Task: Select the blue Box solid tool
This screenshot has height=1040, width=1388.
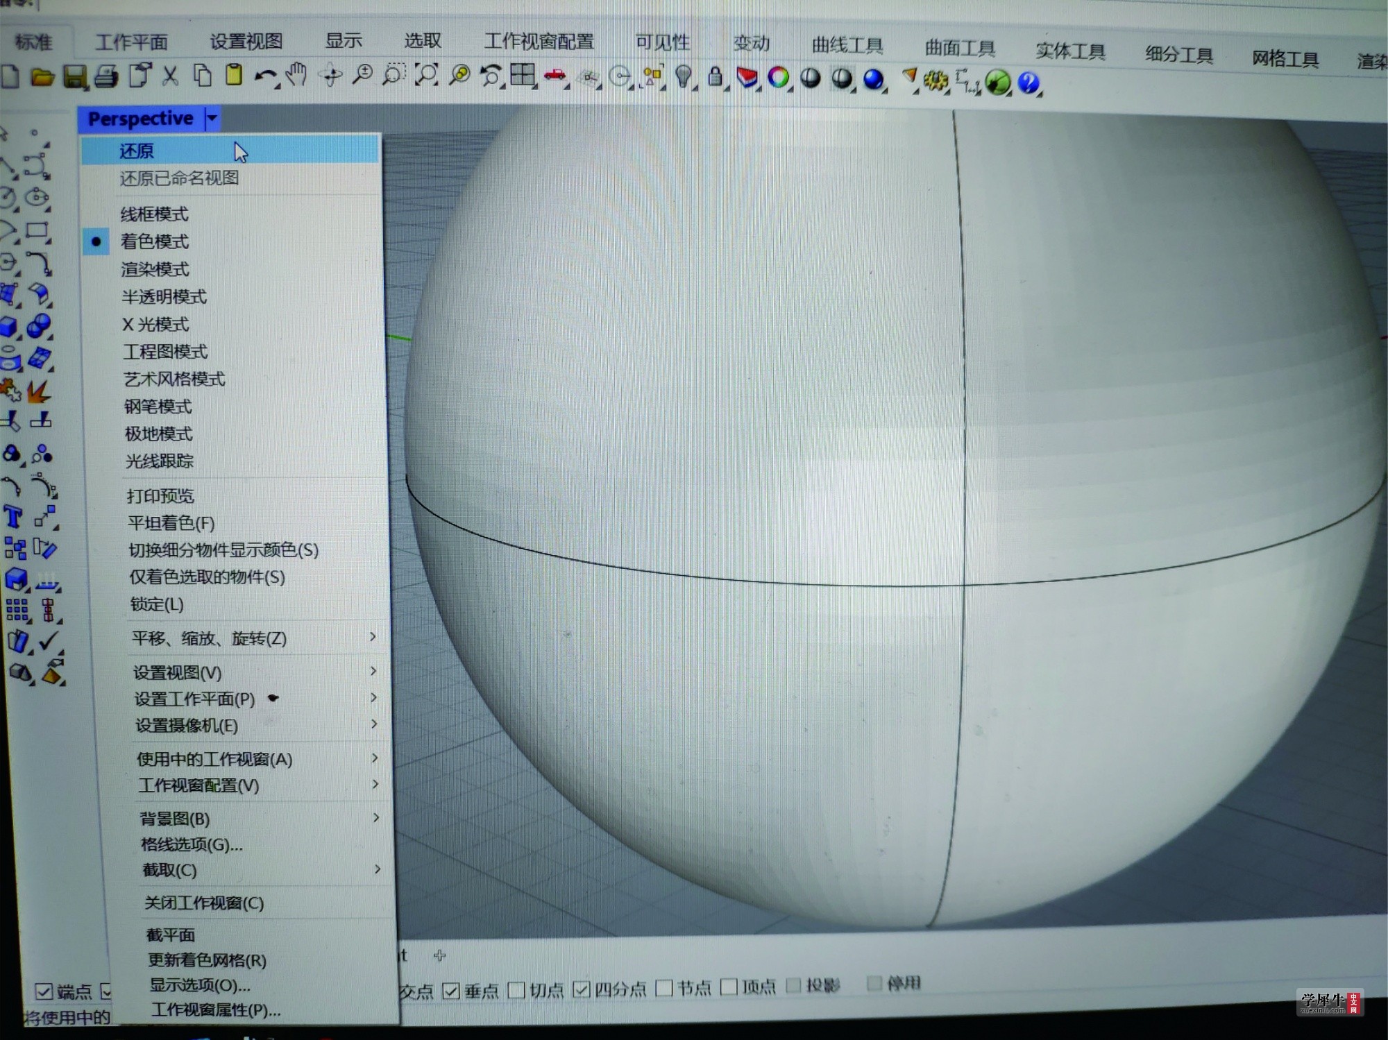Action: click(8, 327)
